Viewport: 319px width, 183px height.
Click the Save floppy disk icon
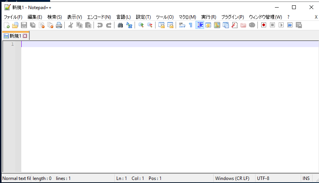click(24, 25)
